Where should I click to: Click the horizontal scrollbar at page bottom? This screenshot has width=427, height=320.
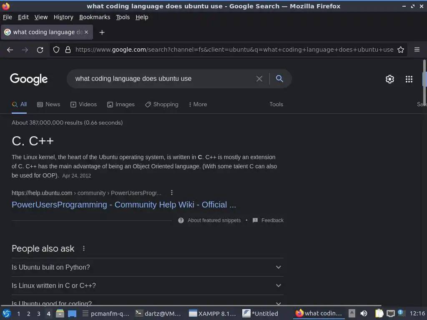point(191,305)
